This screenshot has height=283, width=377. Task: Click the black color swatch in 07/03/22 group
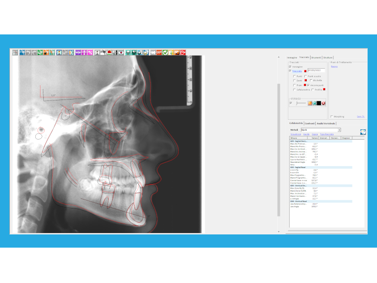319,103
